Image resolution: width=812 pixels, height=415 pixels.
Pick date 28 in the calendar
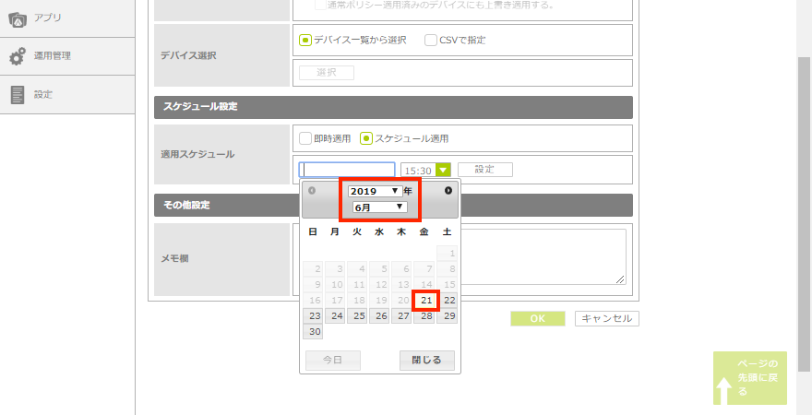[x=425, y=316]
